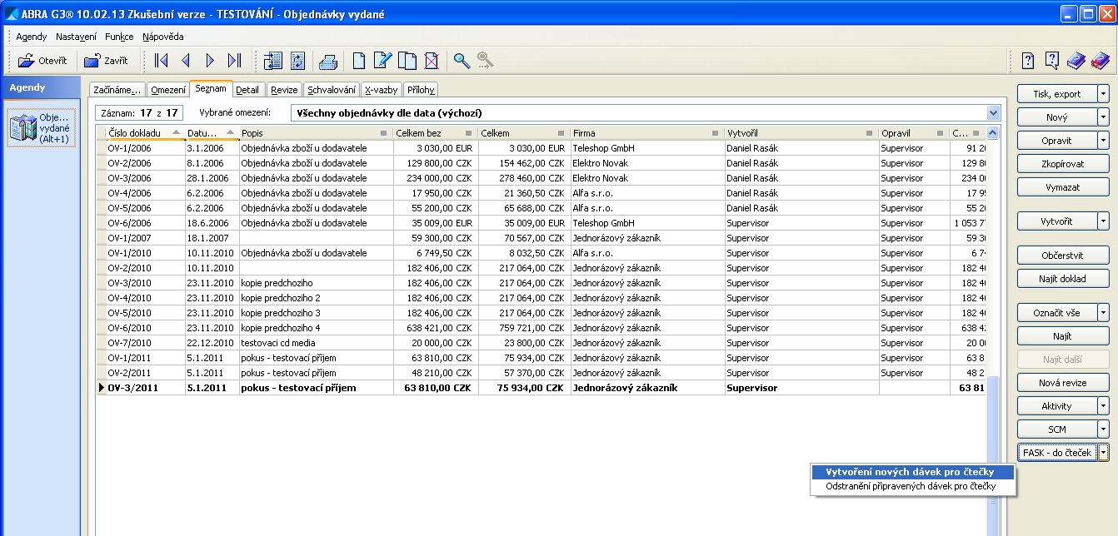Click the delete document red-cross icon
The height and width of the screenshot is (536, 1118).
431,61
